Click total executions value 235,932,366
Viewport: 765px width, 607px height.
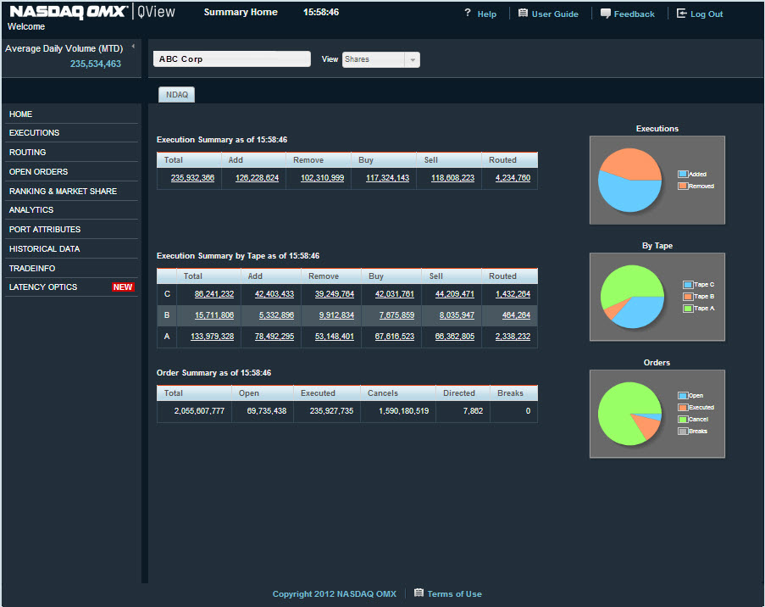[192, 178]
